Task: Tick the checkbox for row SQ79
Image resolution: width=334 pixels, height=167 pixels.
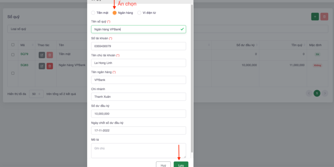Action: 13,55
